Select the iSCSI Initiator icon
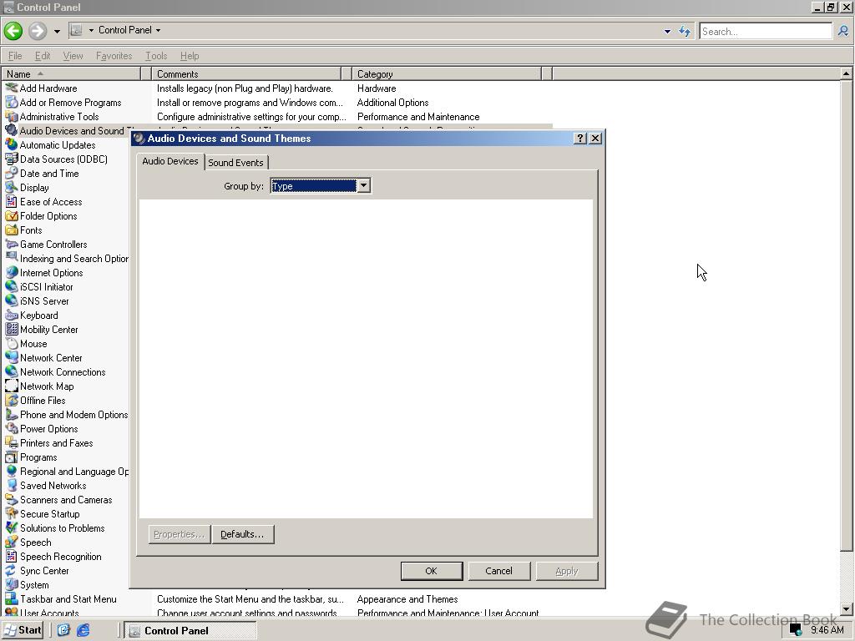855x641 pixels. [12, 286]
